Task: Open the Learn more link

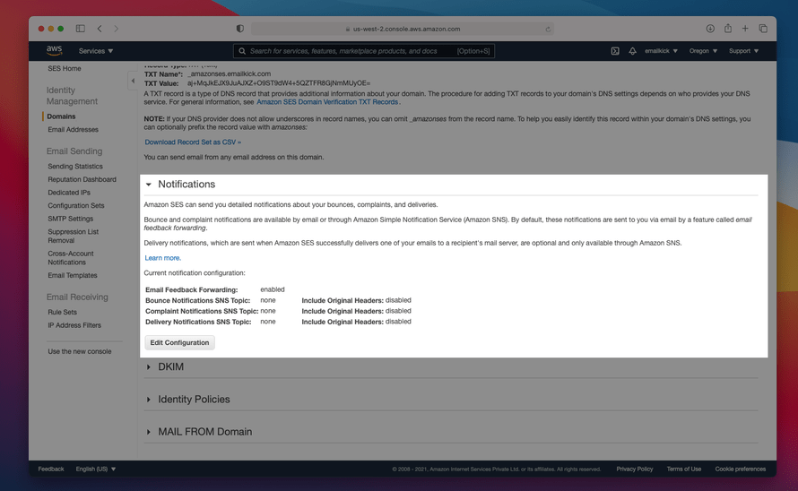Action: click(163, 258)
